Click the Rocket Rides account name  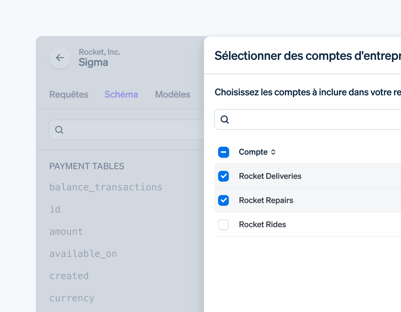coord(263,225)
